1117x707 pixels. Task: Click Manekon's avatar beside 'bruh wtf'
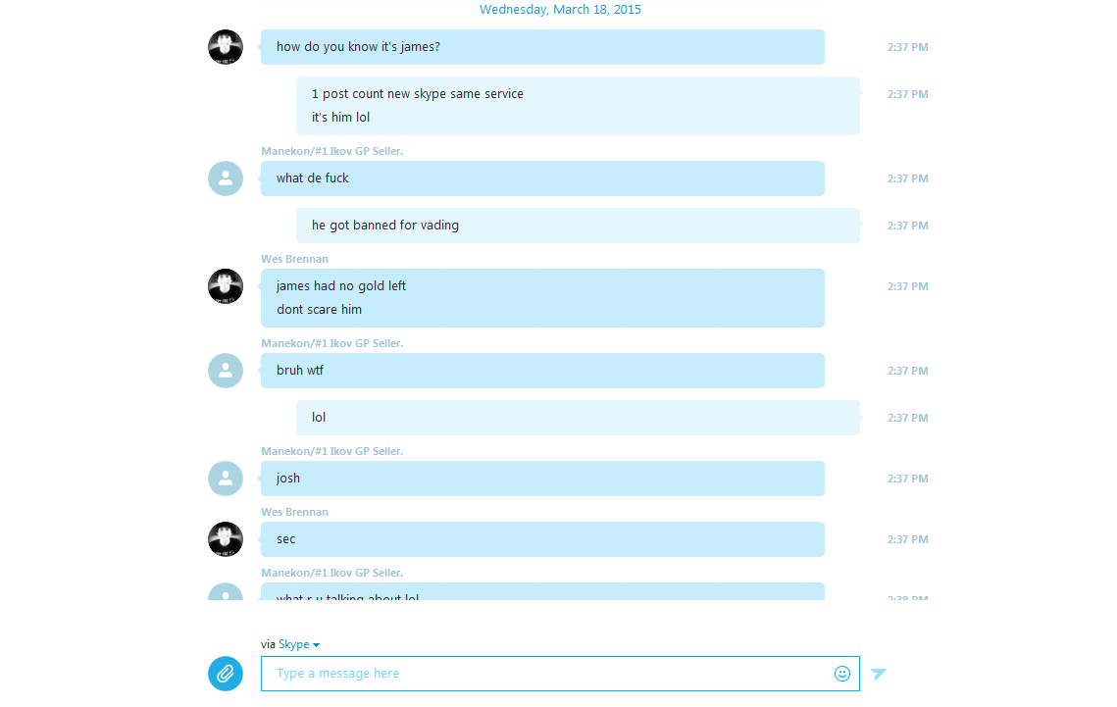click(226, 371)
